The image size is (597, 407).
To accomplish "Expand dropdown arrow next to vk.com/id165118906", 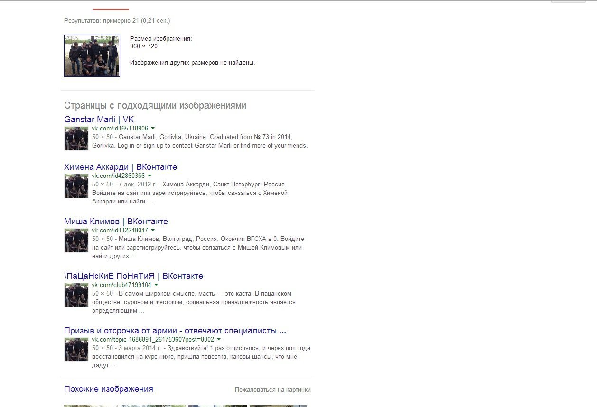I will click(153, 129).
